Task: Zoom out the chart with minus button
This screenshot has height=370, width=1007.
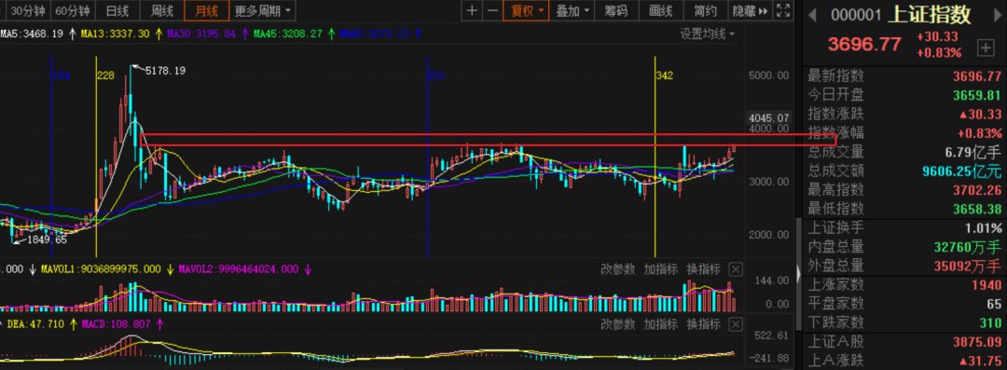Action: click(x=492, y=10)
